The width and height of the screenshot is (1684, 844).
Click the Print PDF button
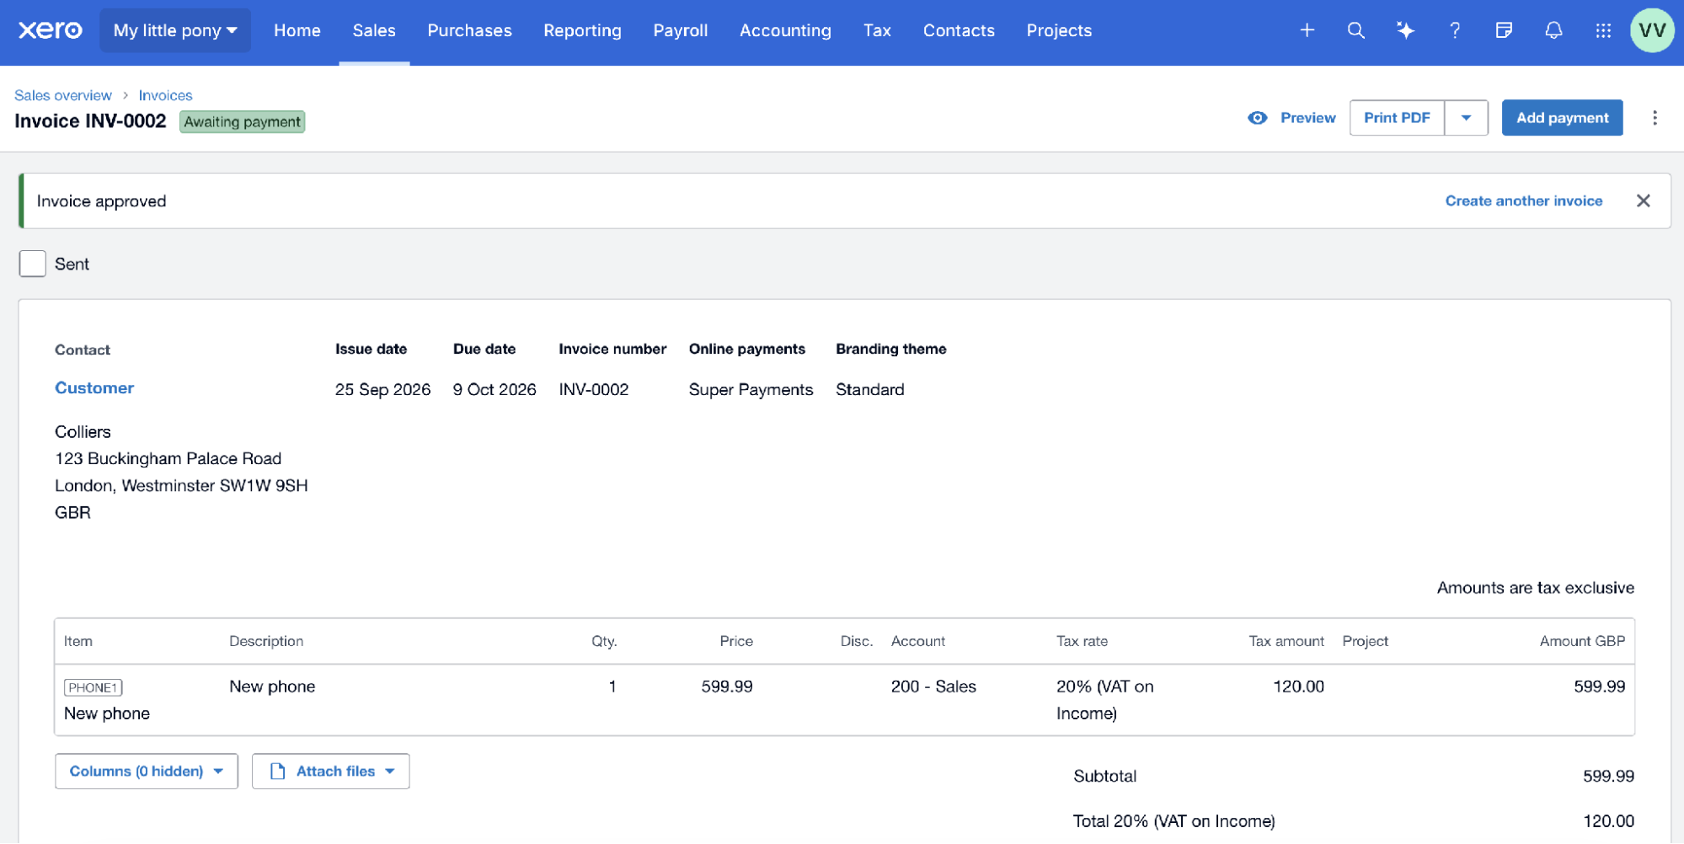pyautogui.click(x=1397, y=118)
